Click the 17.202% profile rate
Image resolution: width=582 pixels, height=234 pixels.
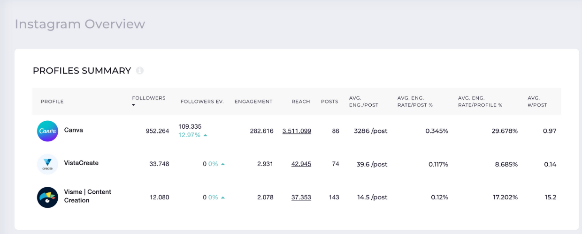point(505,197)
